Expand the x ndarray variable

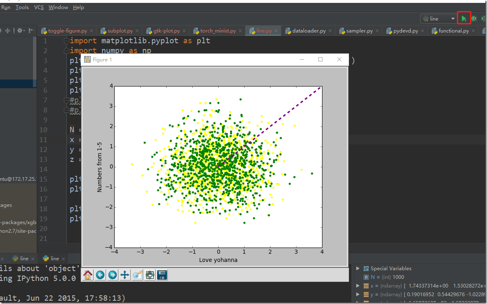click(358, 286)
